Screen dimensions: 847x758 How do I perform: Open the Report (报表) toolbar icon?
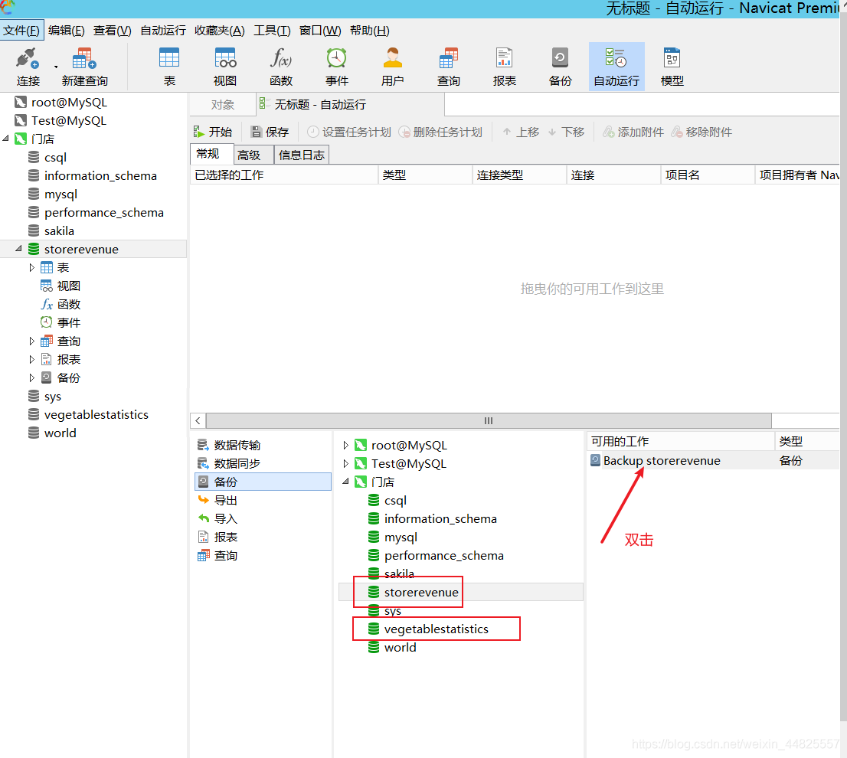[504, 67]
